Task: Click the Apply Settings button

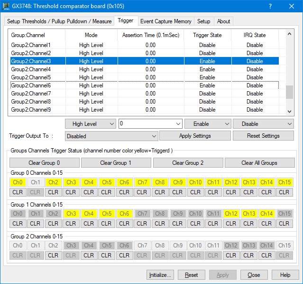Action: click(x=195, y=136)
